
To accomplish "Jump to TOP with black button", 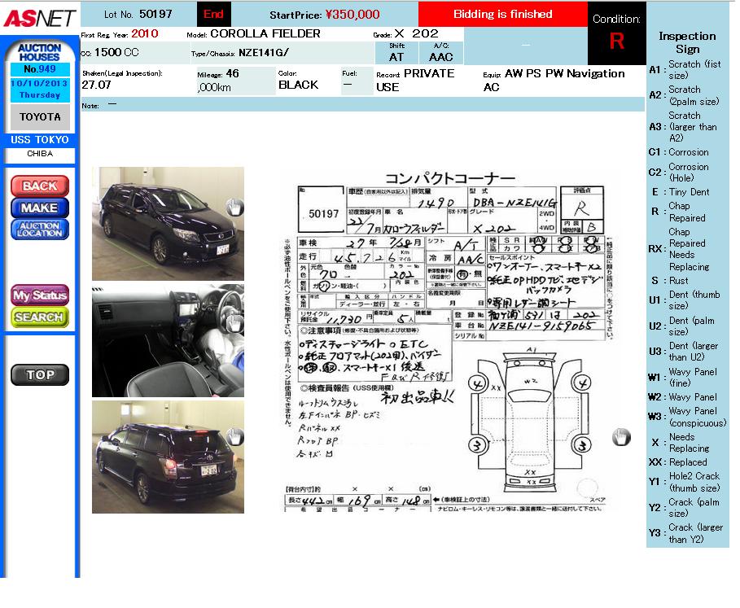I will pyautogui.click(x=39, y=374).
